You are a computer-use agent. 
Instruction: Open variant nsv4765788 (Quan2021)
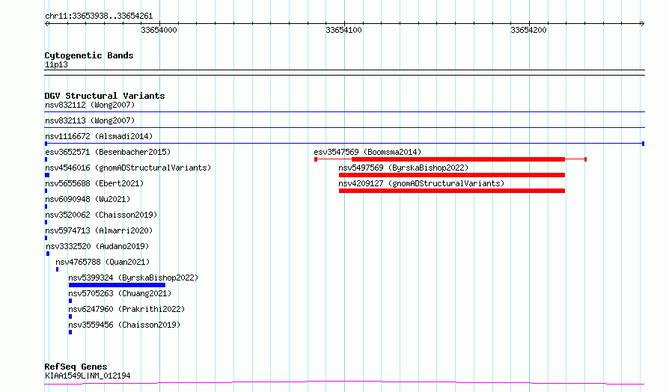(103, 262)
